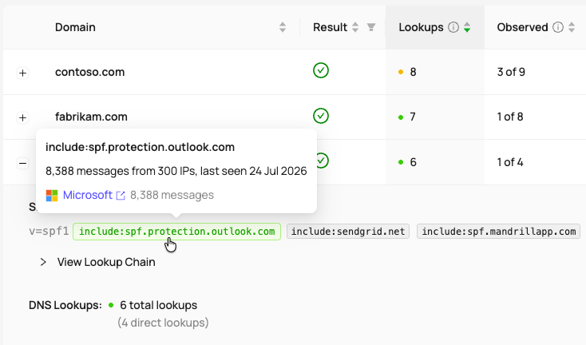Viewport: 586px width, 345px height.
Task: Click Lookups column header label
Action: [421, 27]
